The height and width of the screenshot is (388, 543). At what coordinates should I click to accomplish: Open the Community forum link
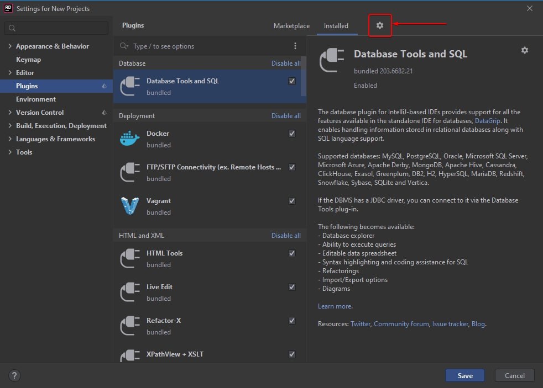pyautogui.click(x=401, y=324)
